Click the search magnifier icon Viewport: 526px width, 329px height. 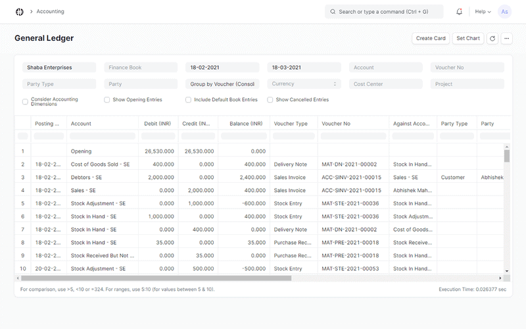[x=333, y=12]
